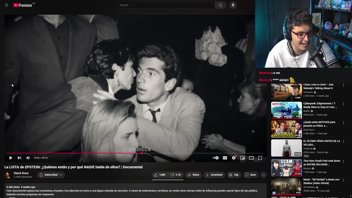The width and height of the screenshot is (352, 198).
Task: Open options for Maná Mi Verdad video
Action: [343, 180]
